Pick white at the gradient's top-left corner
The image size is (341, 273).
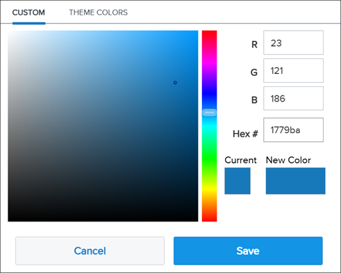9,32
